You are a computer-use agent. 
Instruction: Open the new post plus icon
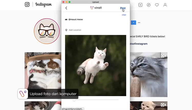coord(140,5)
